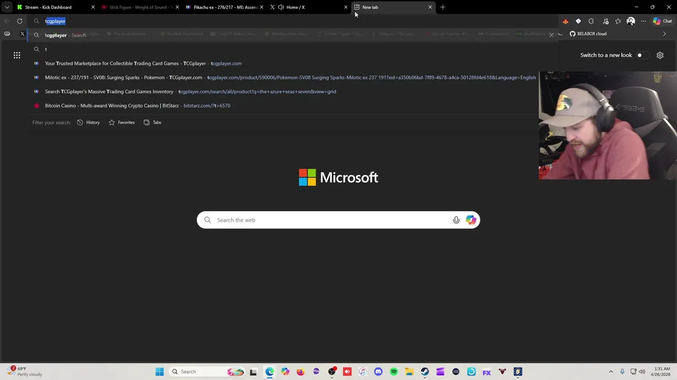Image resolution: width=677 pixels, height=380 pixels.
Task: Open Steam from taskbar
Action: pos(425,372)
